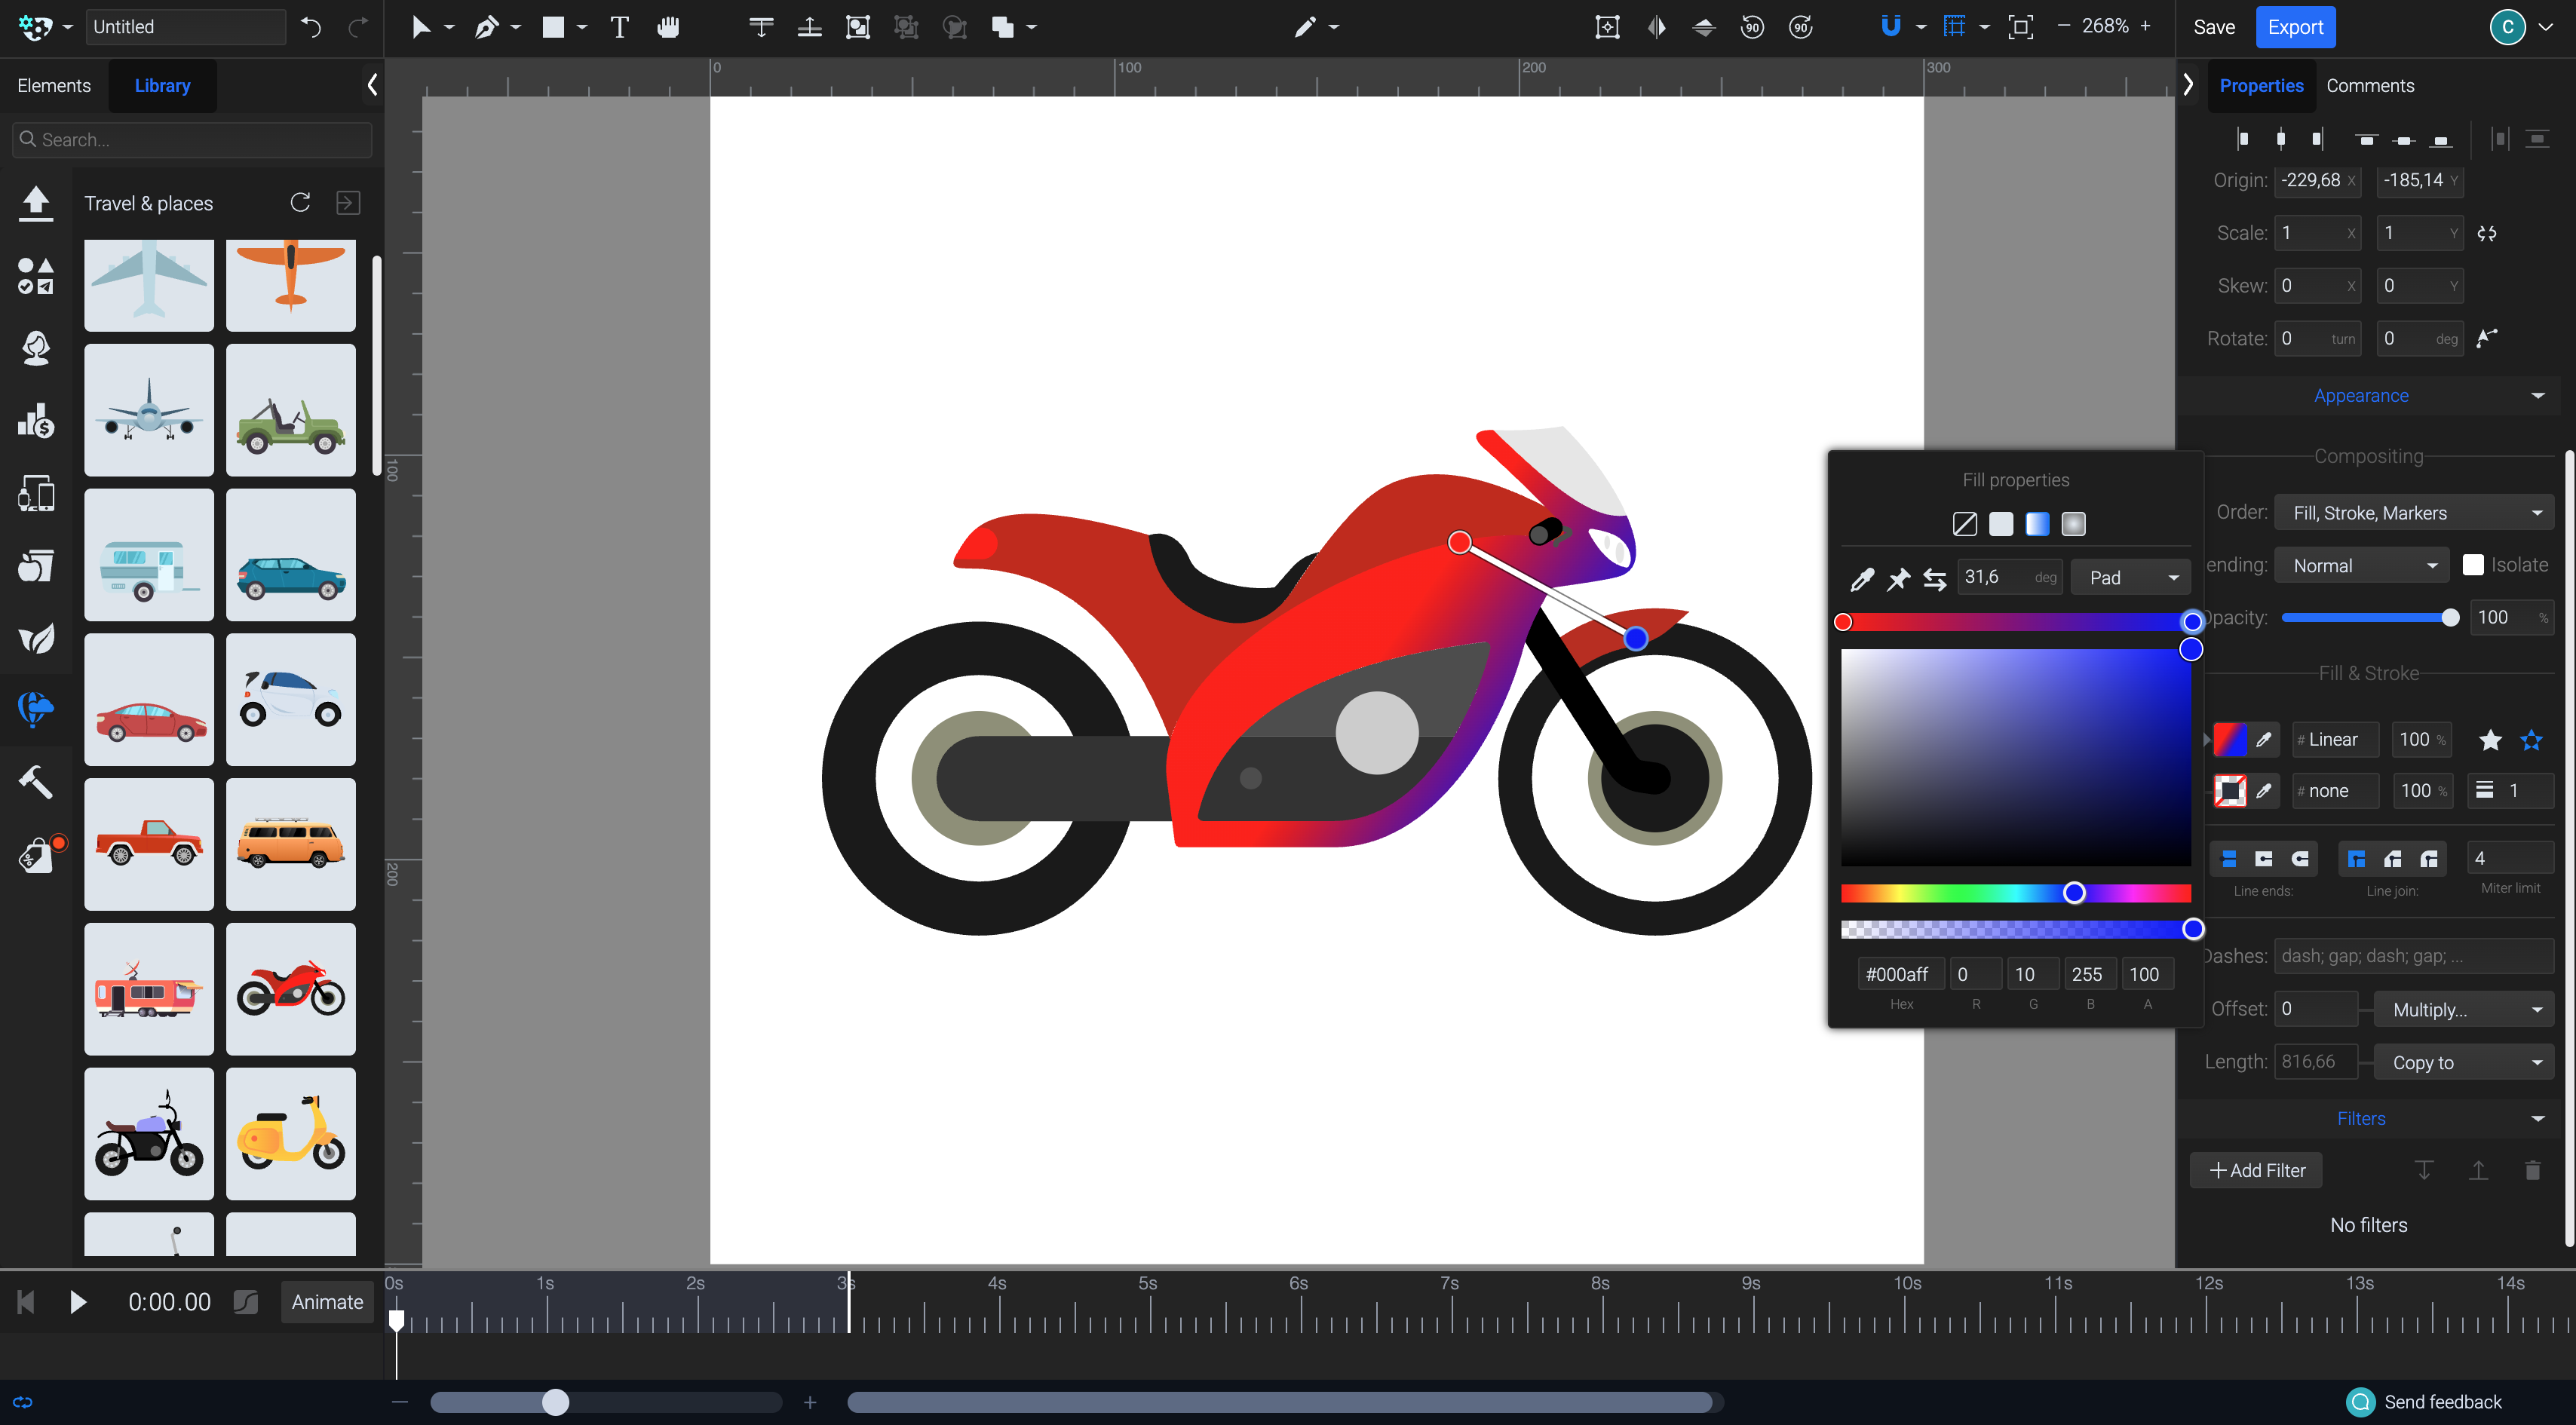Screen dimensions: 2576x1425
Task: Flip object horizontally icon
Action: [1656, 27]
